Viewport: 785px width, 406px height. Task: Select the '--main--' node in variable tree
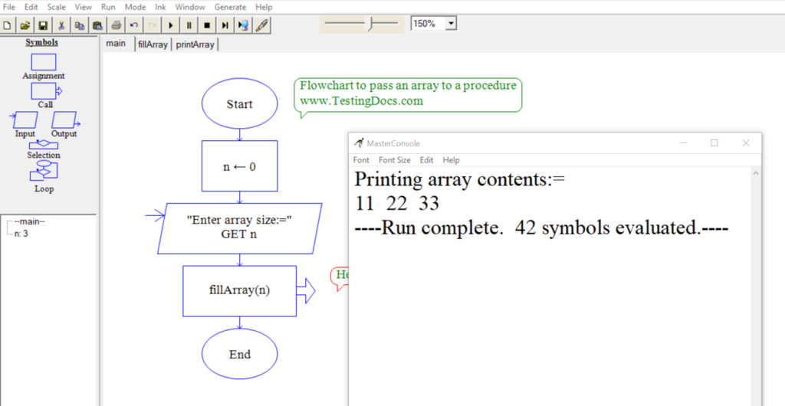point(29,222)
